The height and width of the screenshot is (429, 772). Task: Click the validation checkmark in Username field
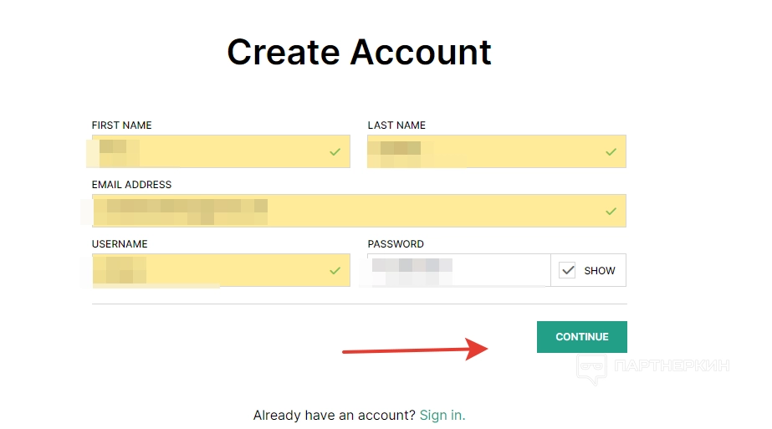(335, 271)
